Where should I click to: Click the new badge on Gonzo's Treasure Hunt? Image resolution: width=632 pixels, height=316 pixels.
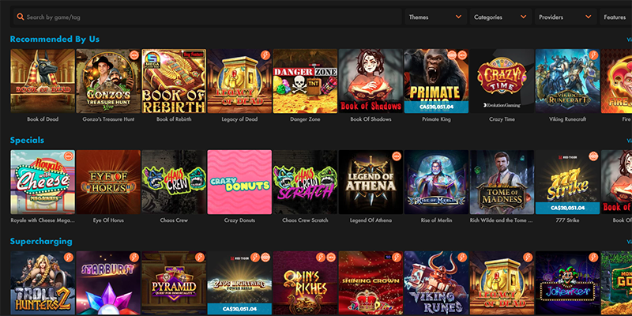coord(134,55)
